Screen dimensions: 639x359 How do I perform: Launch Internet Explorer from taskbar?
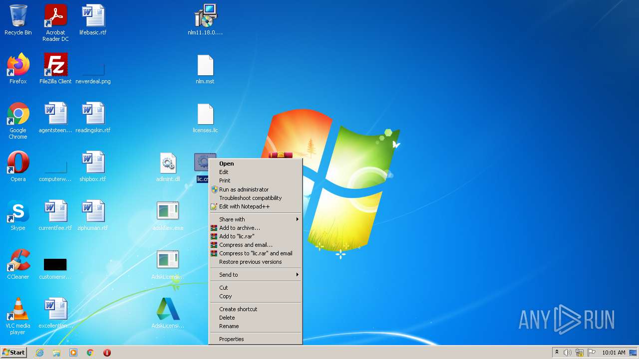[x=39, y=353]
